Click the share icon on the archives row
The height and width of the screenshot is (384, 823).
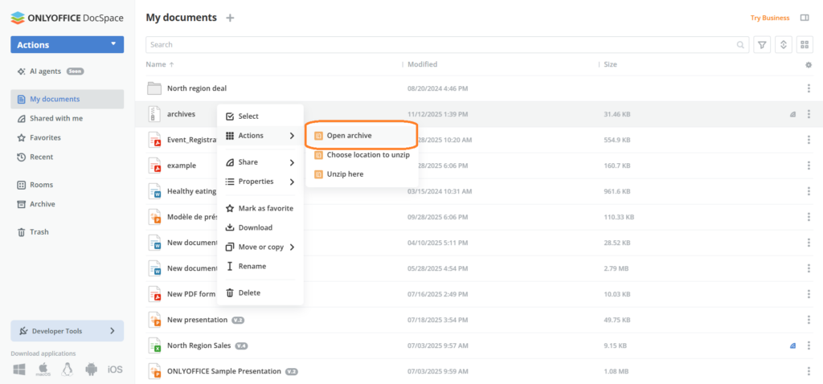tap(792, 114)
